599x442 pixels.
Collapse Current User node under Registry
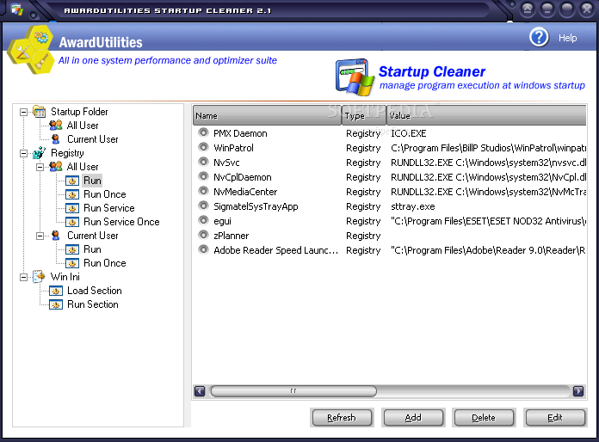click(x=40, y=236)
